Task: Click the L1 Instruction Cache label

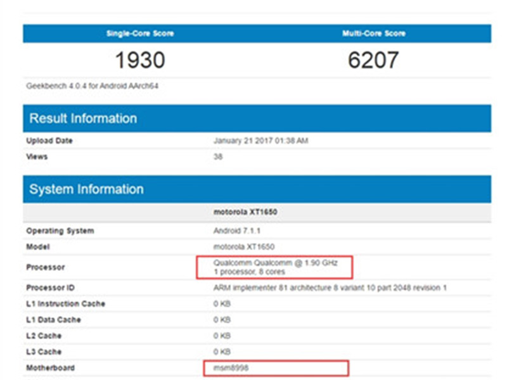Action: point(66,304)
